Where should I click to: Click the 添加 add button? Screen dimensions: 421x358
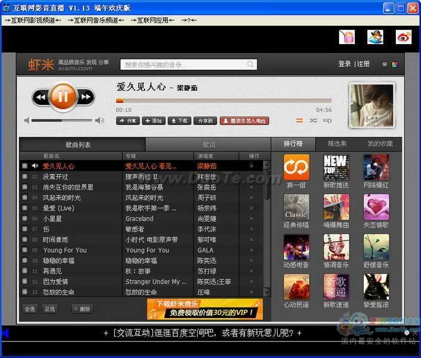click(x=154, y=121)
